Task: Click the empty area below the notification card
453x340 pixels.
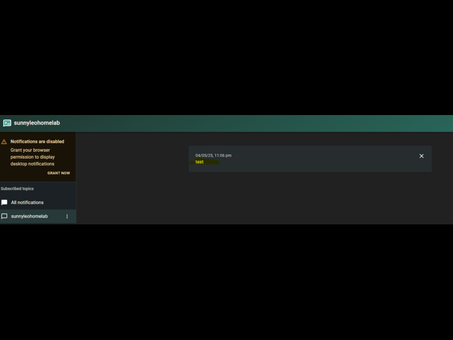Action: (x=310, y=198)
